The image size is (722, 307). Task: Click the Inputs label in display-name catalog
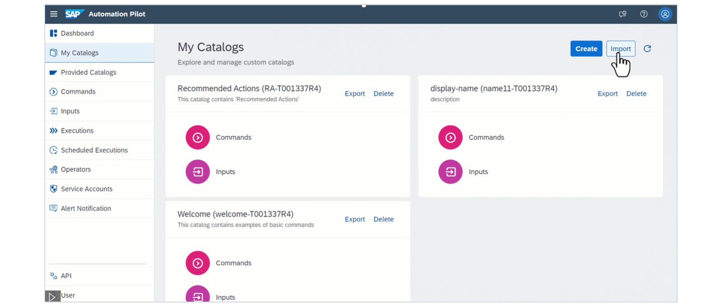[x=478, y=172]
